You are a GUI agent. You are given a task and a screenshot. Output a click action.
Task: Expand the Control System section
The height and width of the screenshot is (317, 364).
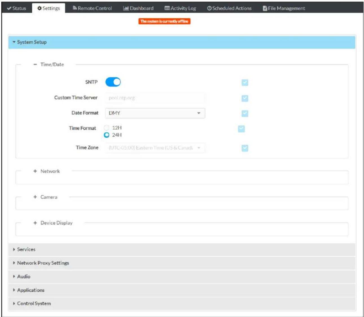point(182,303)
